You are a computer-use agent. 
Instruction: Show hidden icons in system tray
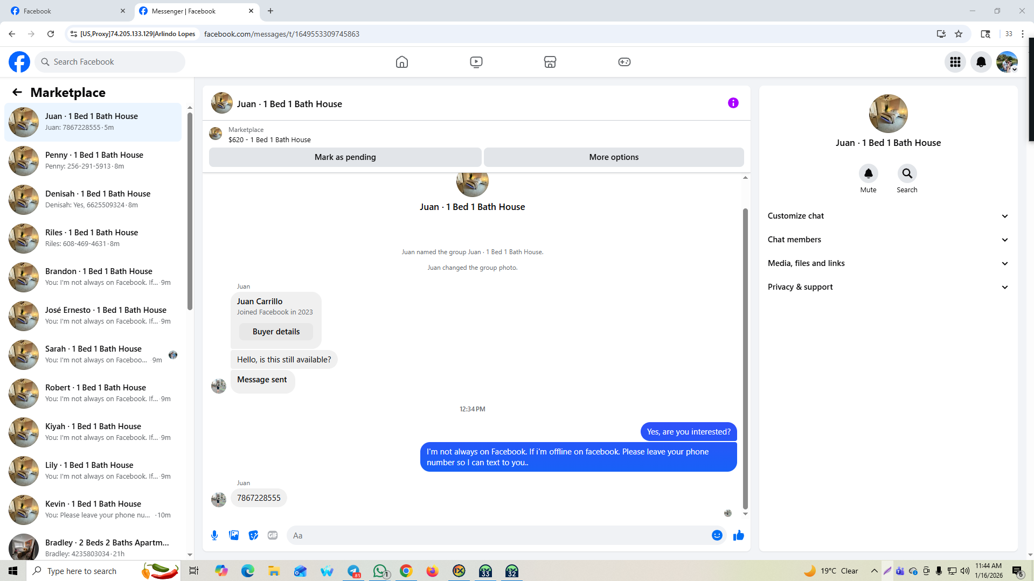click(874, 571)
